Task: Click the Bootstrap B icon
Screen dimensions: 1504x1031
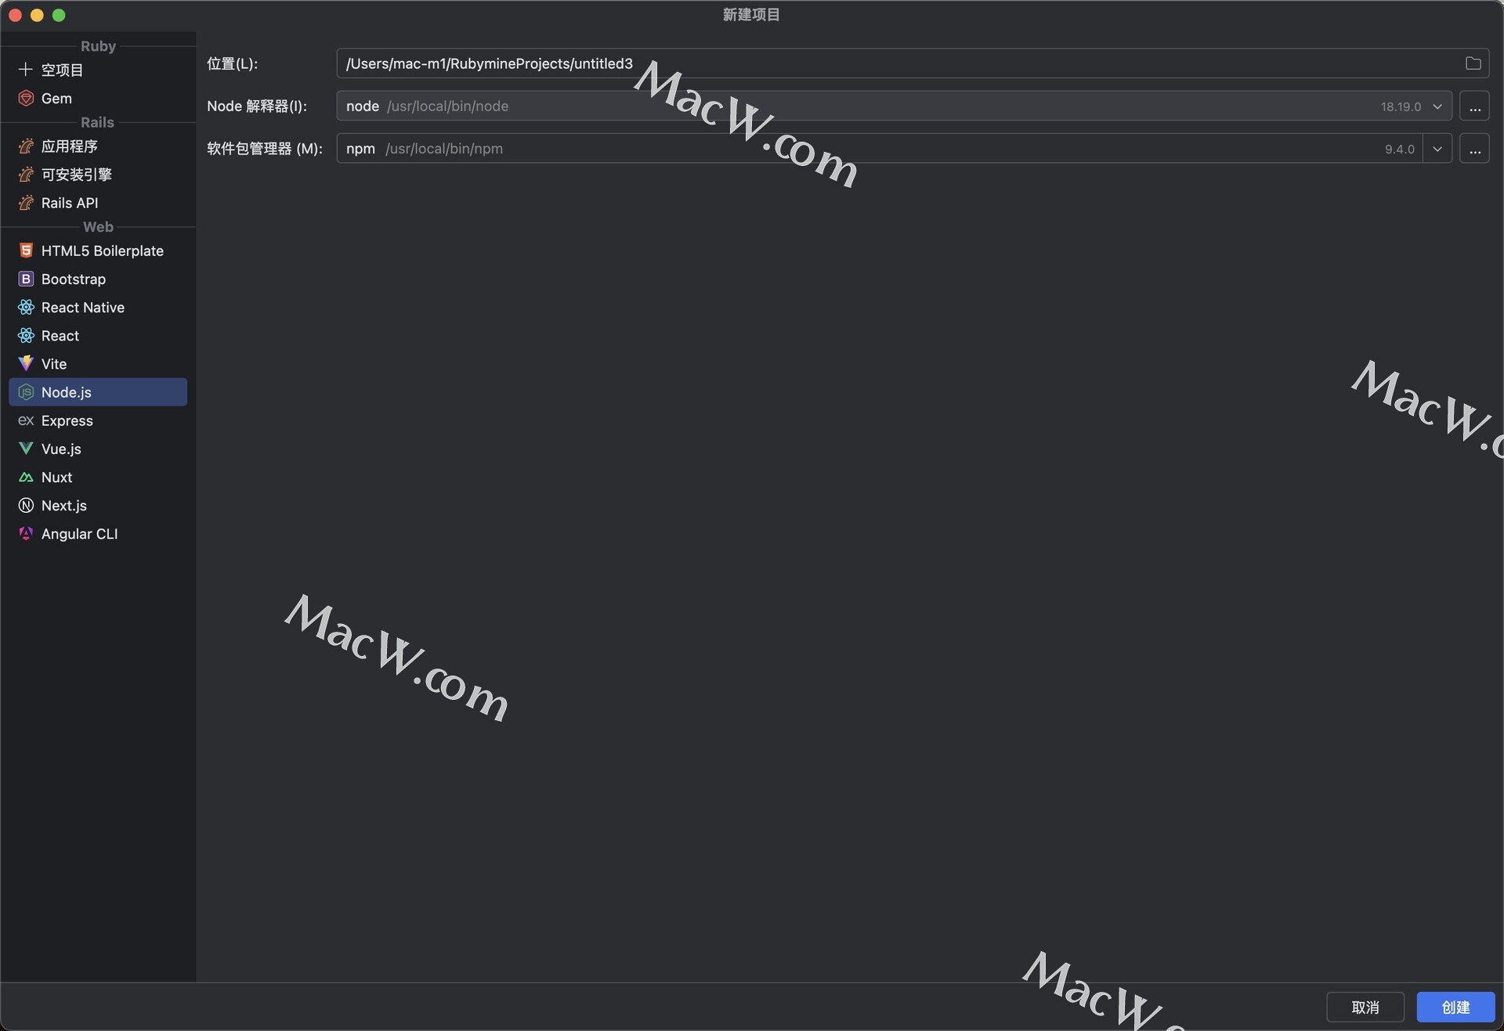Action: point(26,279)
